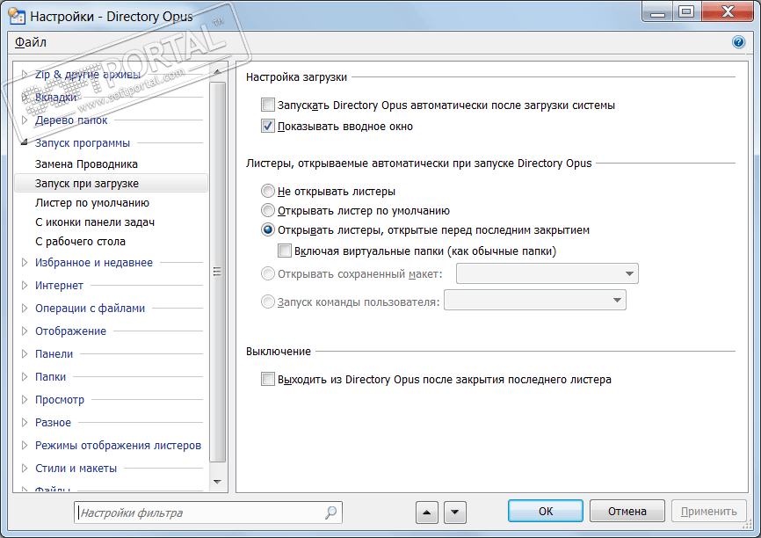Click Отмена to cancel

(627, 512)
